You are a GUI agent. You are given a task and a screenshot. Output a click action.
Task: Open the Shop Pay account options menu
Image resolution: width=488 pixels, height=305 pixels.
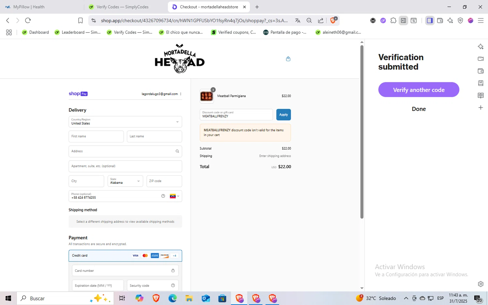pos(181,94)
